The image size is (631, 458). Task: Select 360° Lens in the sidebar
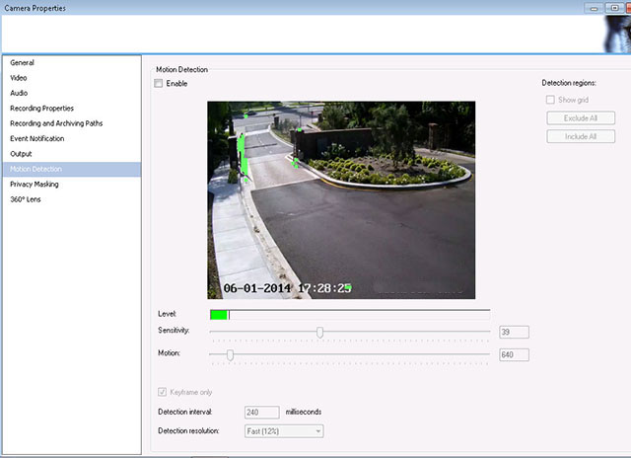[x=26, y=199]
